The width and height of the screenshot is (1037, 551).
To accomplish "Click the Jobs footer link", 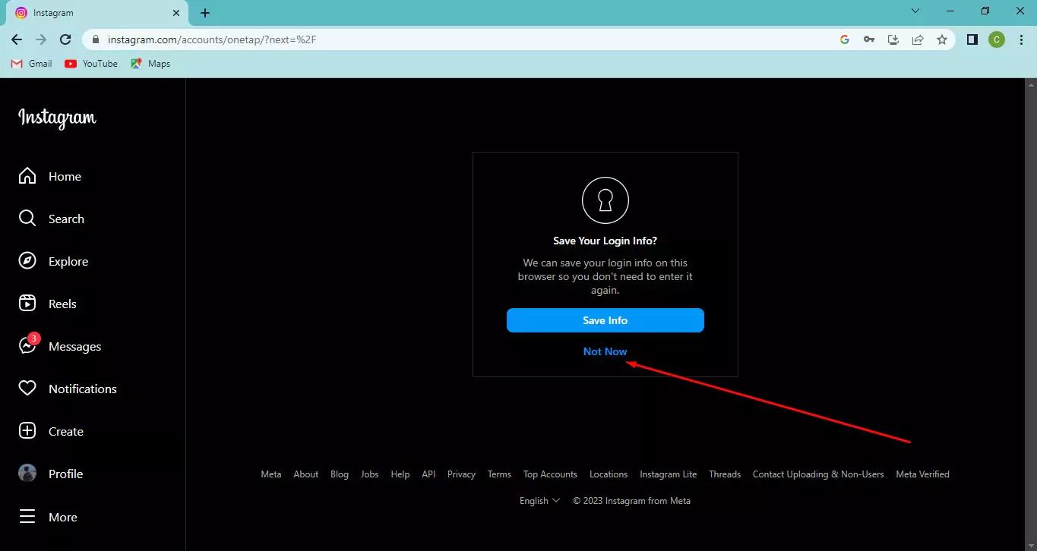I will coord(370,474).
